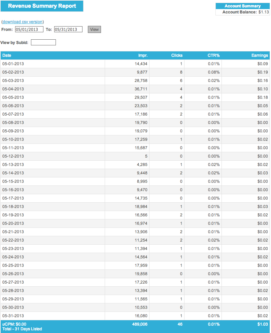Click the 05-07-2013 date cell
Screen dimensions: 271x333
point(13,114)
